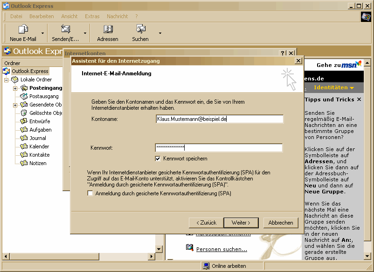Open the Nachricht menu

tap(118, 16)
